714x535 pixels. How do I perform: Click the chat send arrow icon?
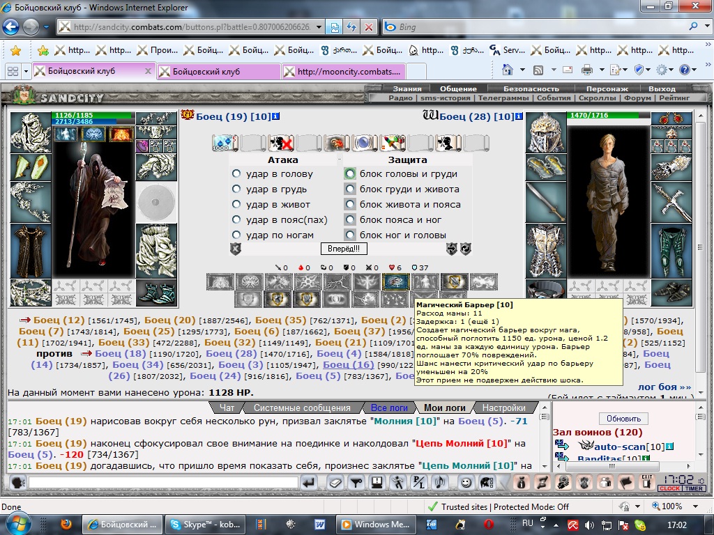coord(310,482)
